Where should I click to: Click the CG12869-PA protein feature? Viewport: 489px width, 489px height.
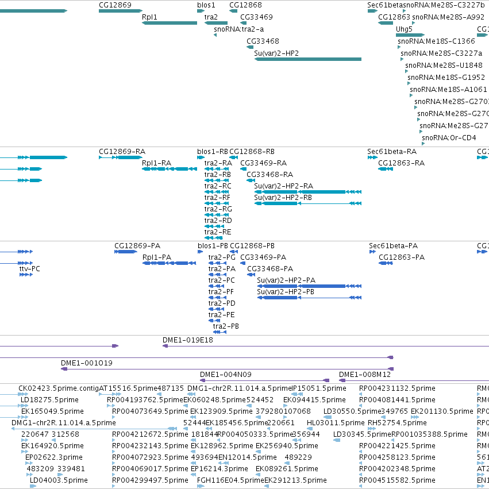(126, 251)
